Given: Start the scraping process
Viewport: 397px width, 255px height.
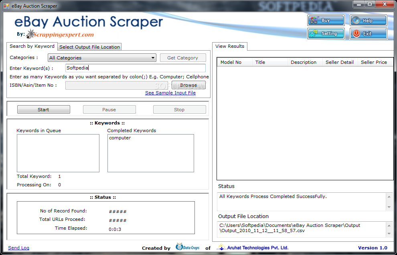Looking at the screenshot, I should tap(44, 110).
